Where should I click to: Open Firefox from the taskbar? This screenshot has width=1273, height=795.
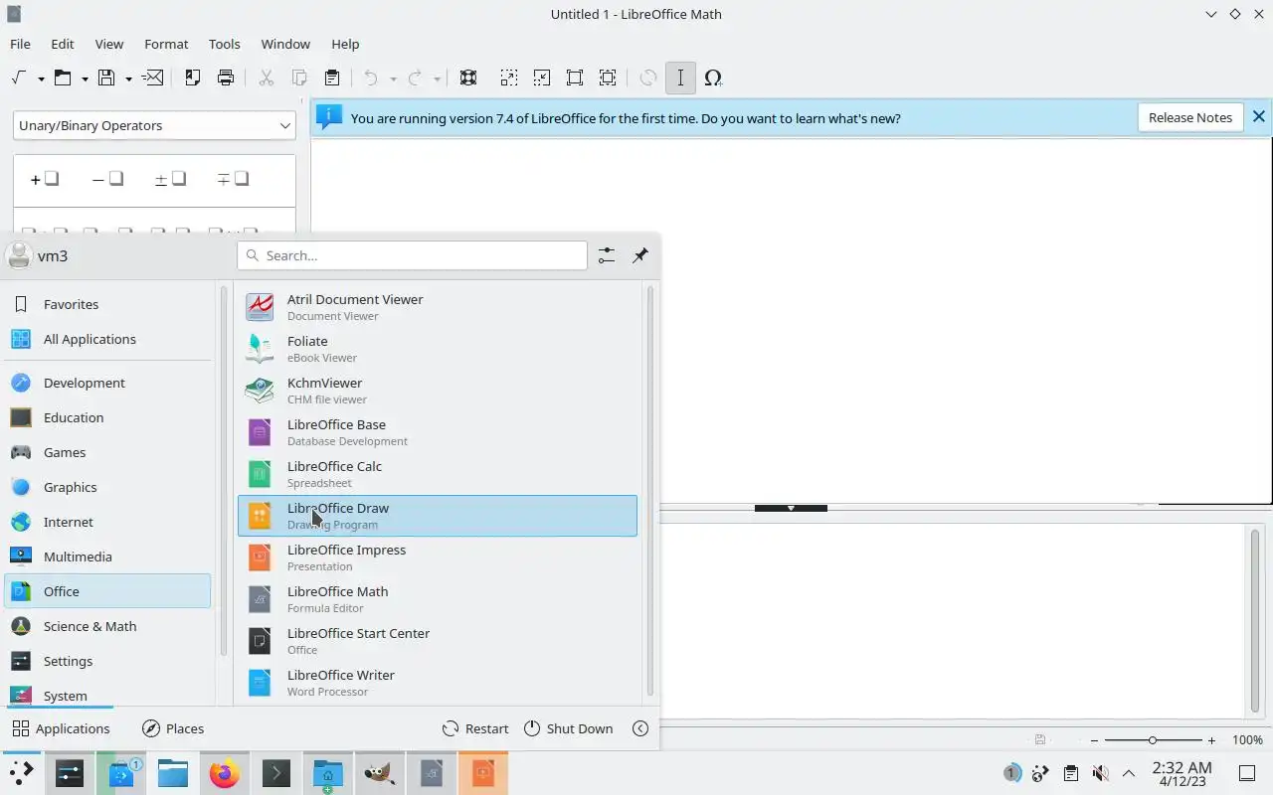coord(224,773)
